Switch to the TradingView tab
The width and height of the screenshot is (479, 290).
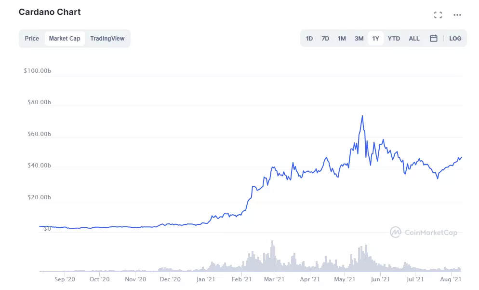[107, 38]
